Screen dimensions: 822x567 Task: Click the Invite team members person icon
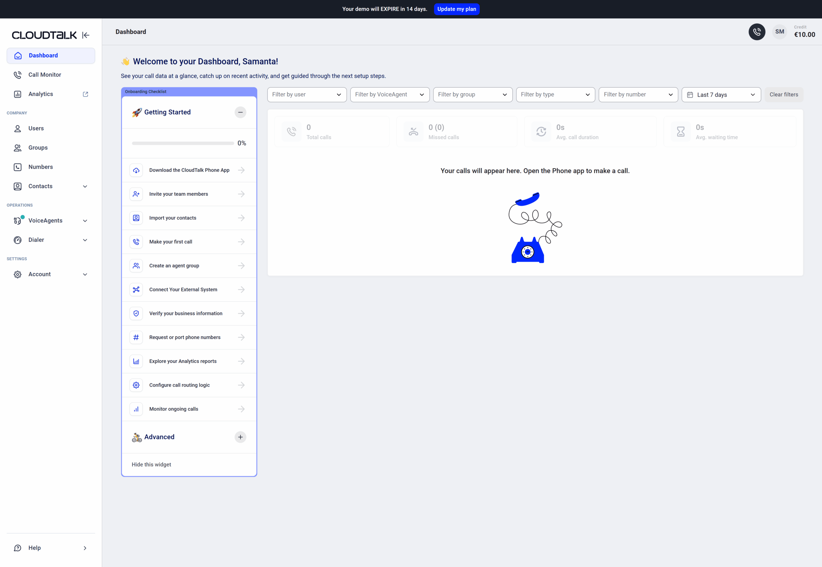pos(136,194)
